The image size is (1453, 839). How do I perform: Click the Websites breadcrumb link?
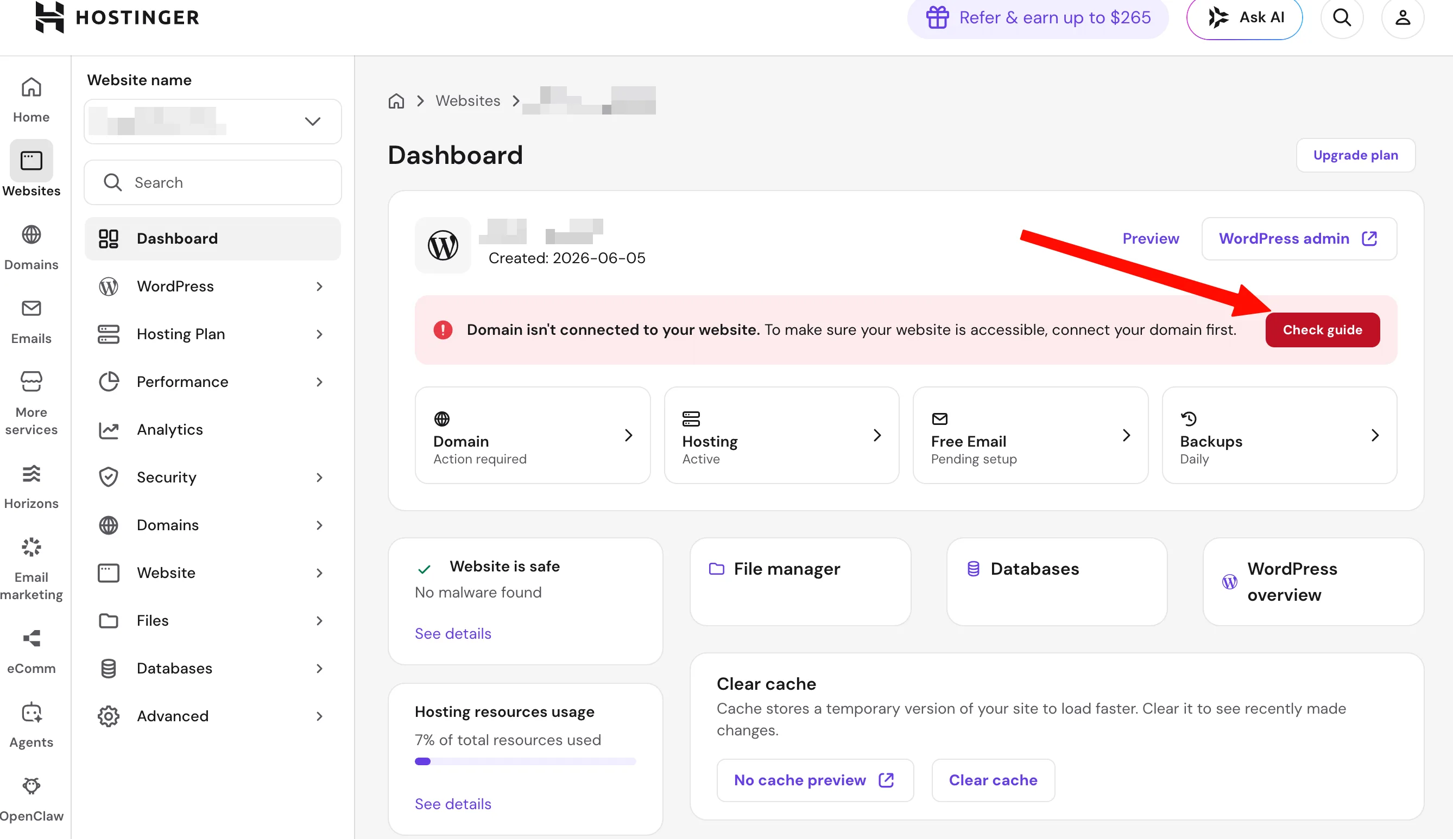click(468, 101)
